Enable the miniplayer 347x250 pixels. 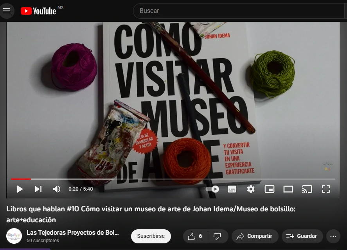269,189
